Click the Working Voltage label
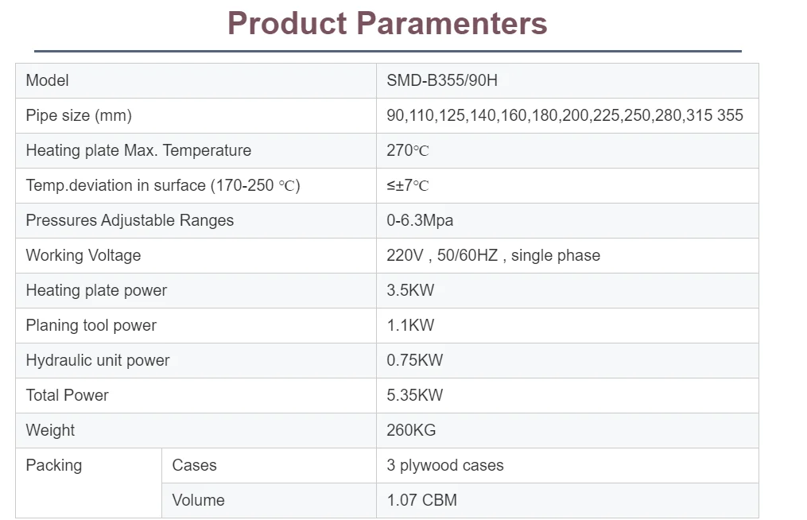Screen dimensions: 807x520 point(83,255)
